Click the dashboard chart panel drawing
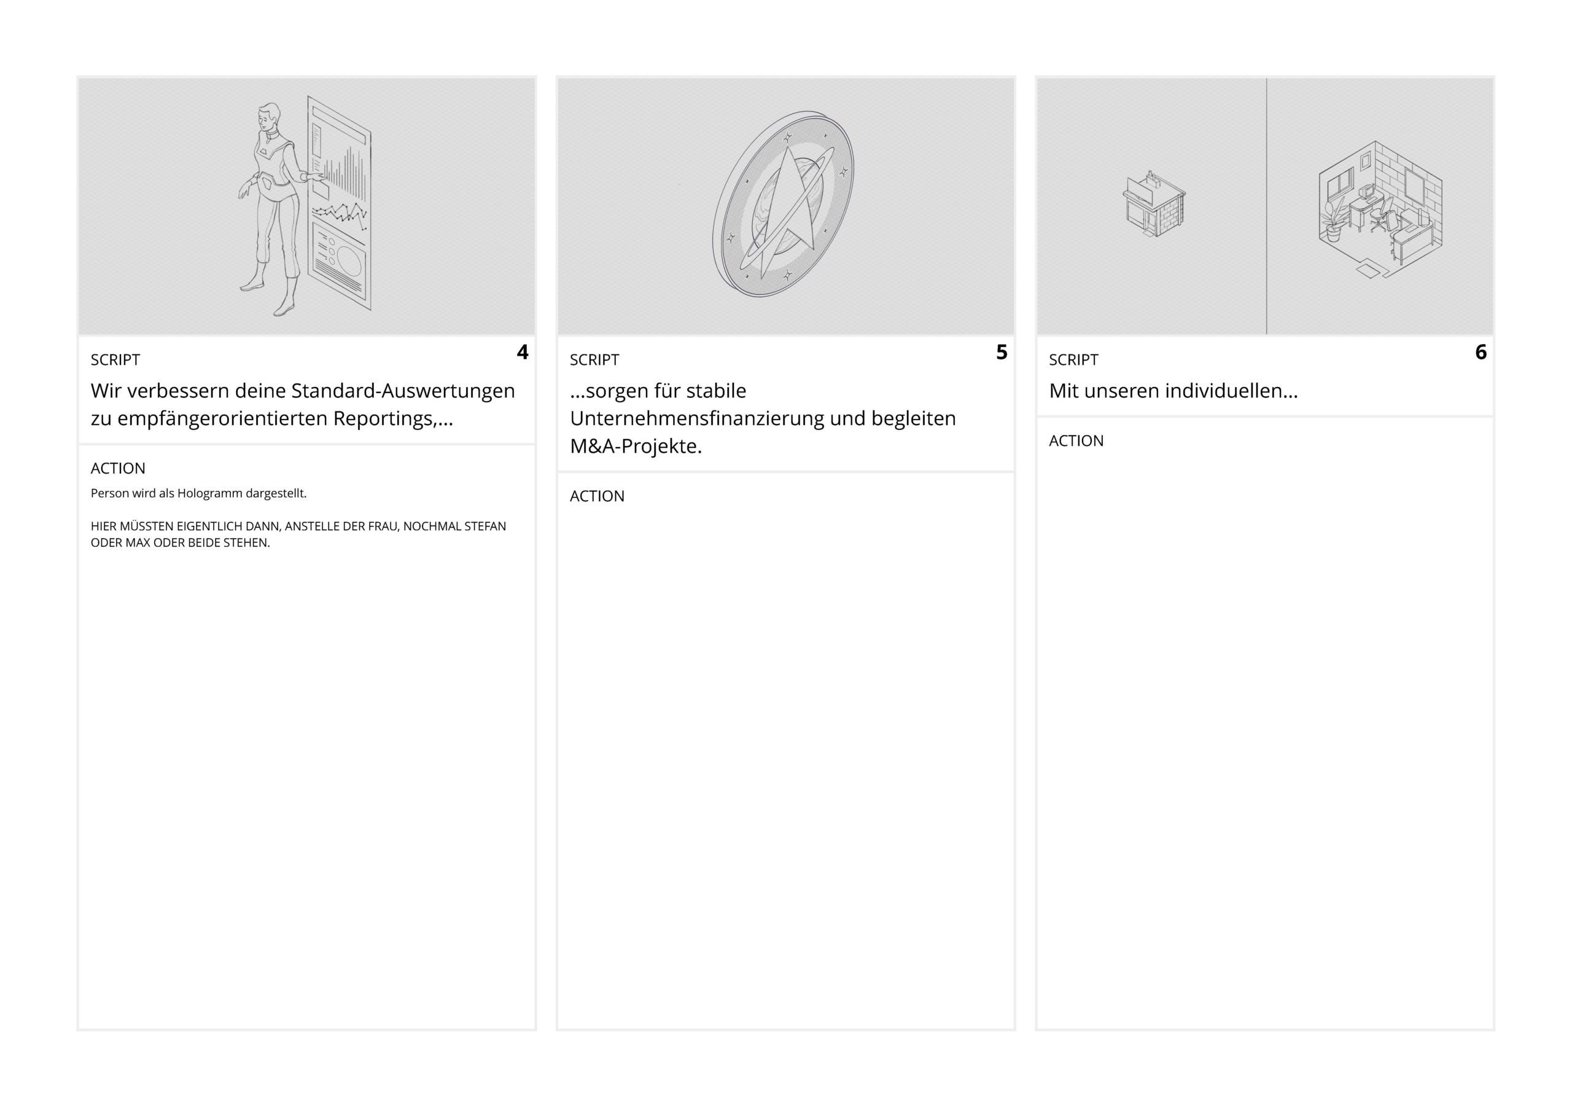 [x=340, y=203]
